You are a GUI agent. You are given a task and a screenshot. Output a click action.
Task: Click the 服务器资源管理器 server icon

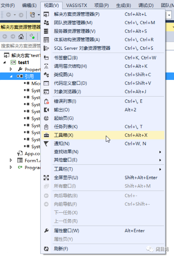pyautogui.click(x=46, y=31)
